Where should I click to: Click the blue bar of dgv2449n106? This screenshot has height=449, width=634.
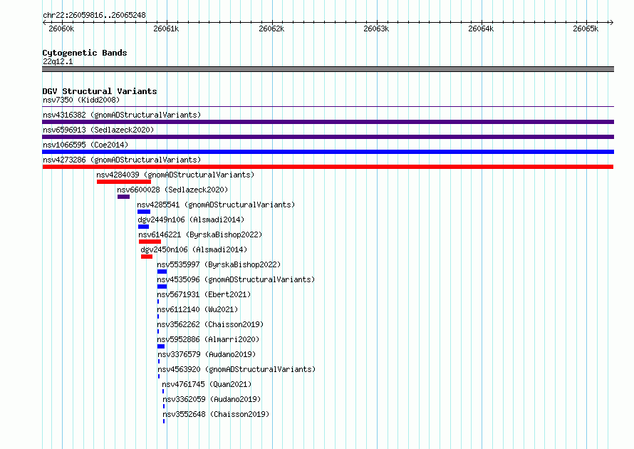(x=143, y=227)
